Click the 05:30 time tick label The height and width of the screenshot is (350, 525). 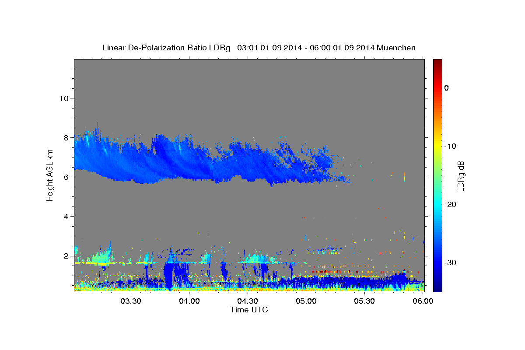click(364, 301)
